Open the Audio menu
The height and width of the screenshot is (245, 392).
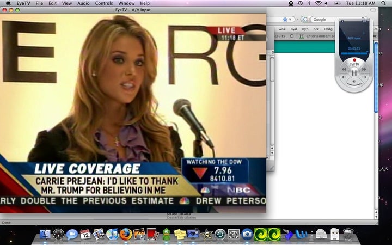tap(83, 3)
